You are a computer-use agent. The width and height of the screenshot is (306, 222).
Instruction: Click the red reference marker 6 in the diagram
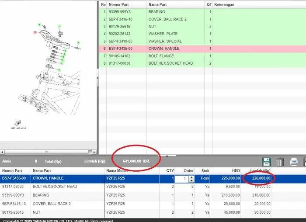point(35,32)
